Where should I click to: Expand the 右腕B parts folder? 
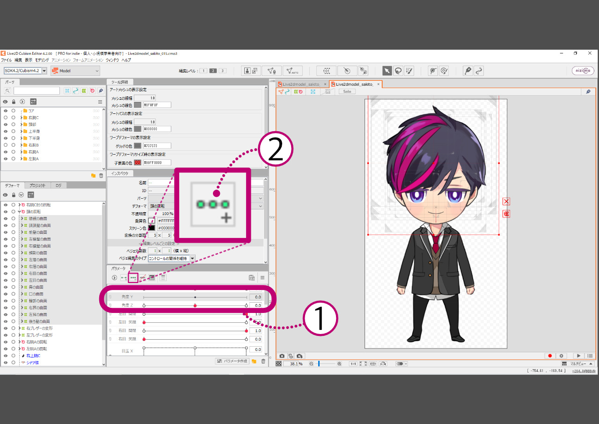(x=22, y=145)
